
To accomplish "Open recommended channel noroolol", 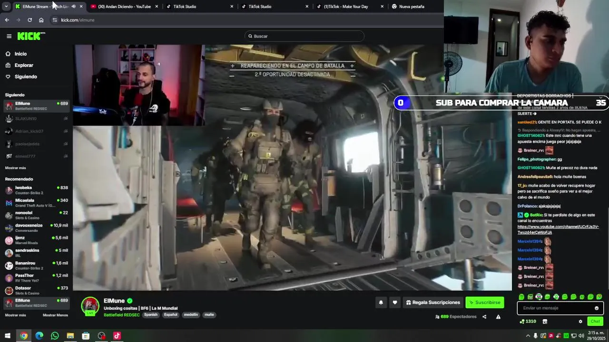I will coord(36,215).
